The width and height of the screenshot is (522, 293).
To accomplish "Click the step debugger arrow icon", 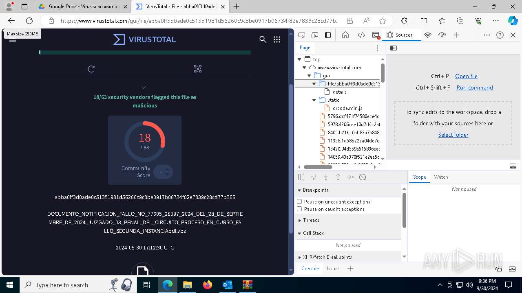I will coord(350,177).
